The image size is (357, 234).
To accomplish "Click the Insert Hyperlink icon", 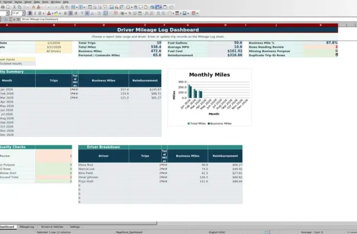I will (136, 7).
